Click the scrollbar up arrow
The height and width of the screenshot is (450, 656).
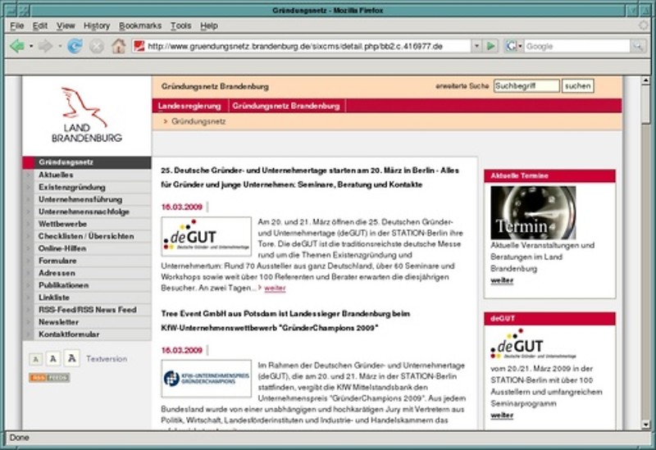645,80
